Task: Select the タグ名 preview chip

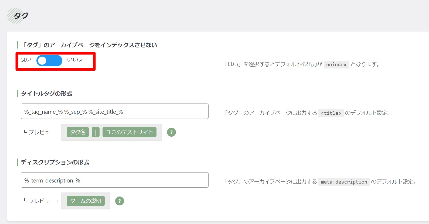Action: click(78, 132)
